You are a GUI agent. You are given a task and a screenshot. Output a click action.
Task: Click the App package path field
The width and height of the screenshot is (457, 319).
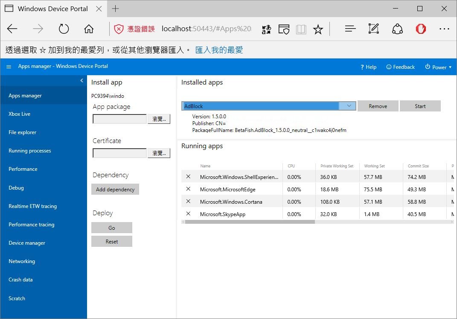click(119, 119)
